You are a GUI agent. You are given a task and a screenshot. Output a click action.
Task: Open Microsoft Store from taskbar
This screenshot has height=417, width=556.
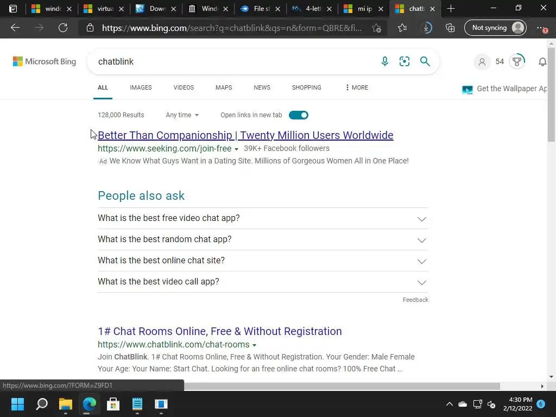tap(113, 404)
